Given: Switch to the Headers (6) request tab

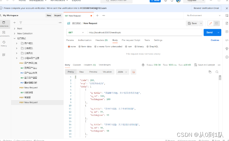Looking at the screenshot, I should [x=102, y=40].
